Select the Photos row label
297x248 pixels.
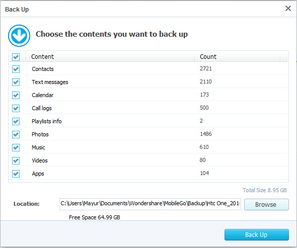pyautogui.click(x=40, y=134)
